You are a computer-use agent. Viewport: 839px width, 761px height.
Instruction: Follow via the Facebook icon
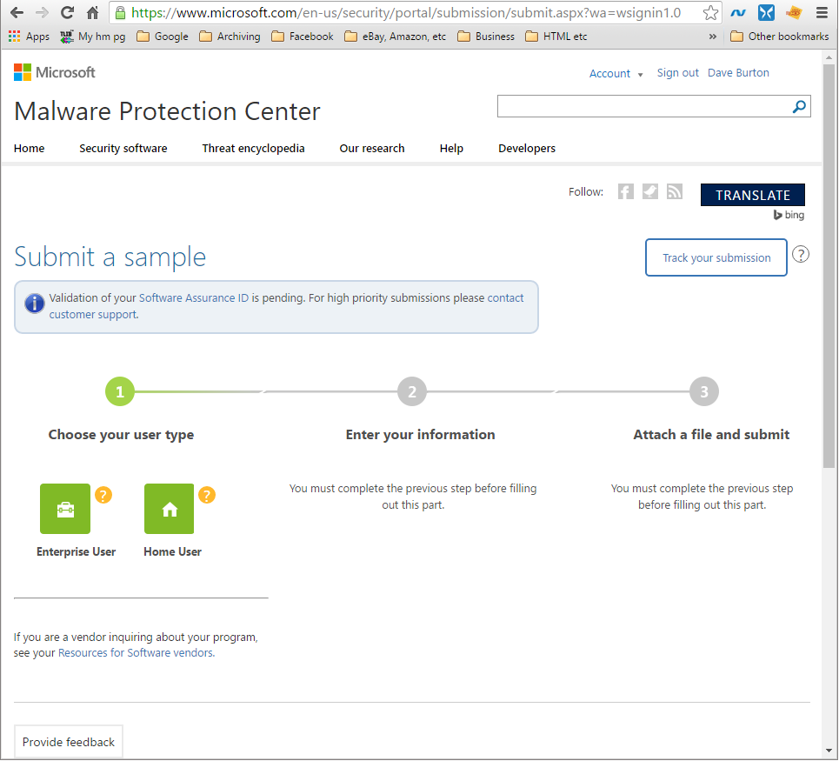point(625,191)
